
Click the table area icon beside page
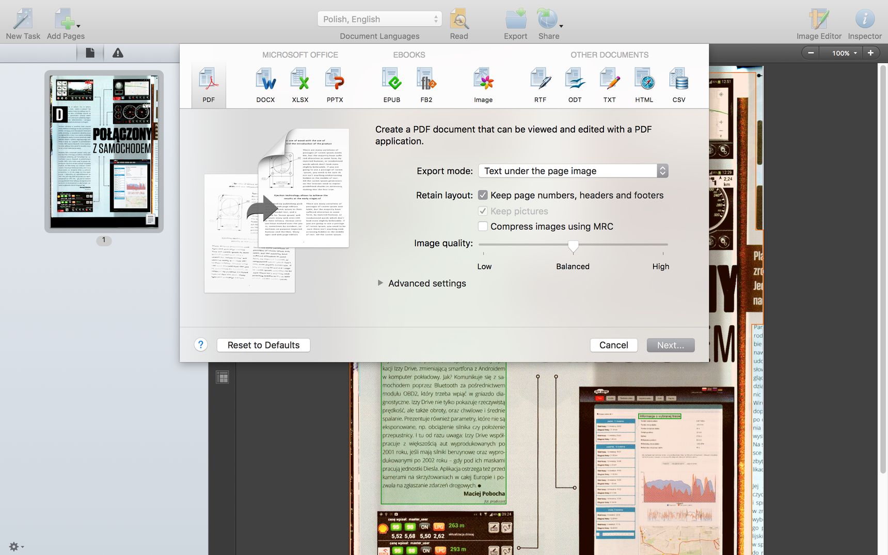223,377
